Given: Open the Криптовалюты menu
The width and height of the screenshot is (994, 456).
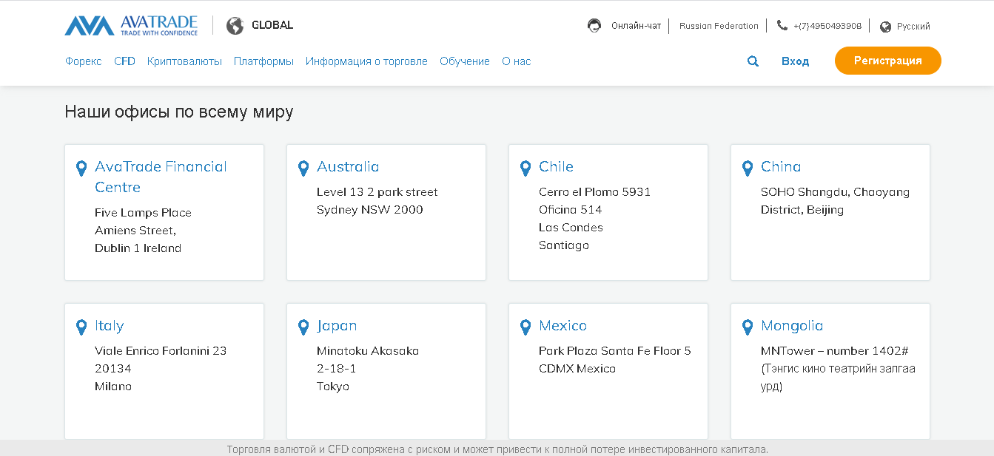Looking at the screenshot, I should pos(184,61).
